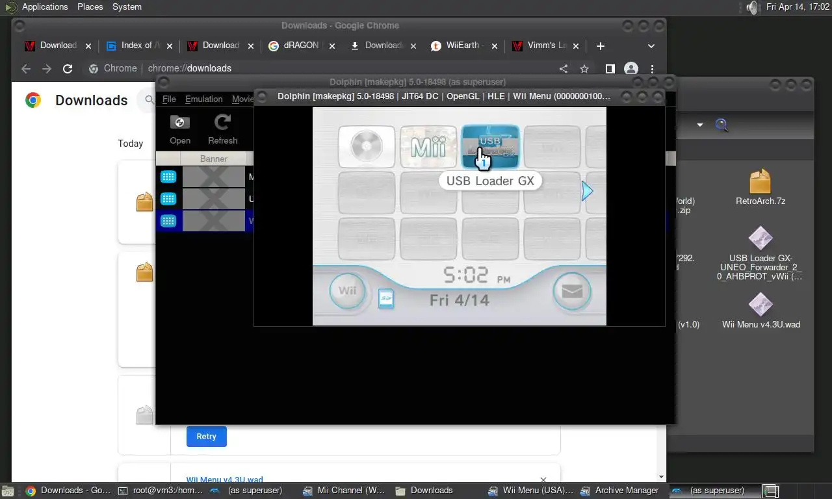Viewport: 832px width, 499px height.
Task: Switch to the Vimm's Lair tab
Action: [545, 45]
